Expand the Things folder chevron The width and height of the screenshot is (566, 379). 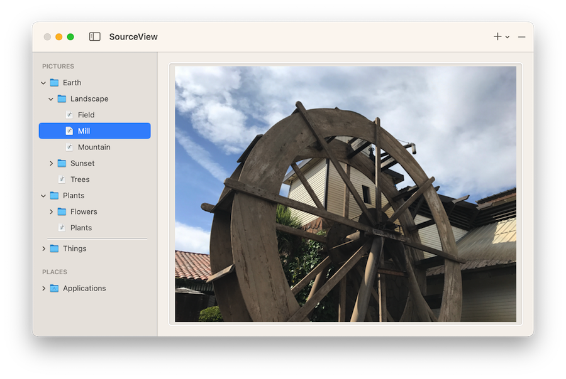[x=43, y=249]
